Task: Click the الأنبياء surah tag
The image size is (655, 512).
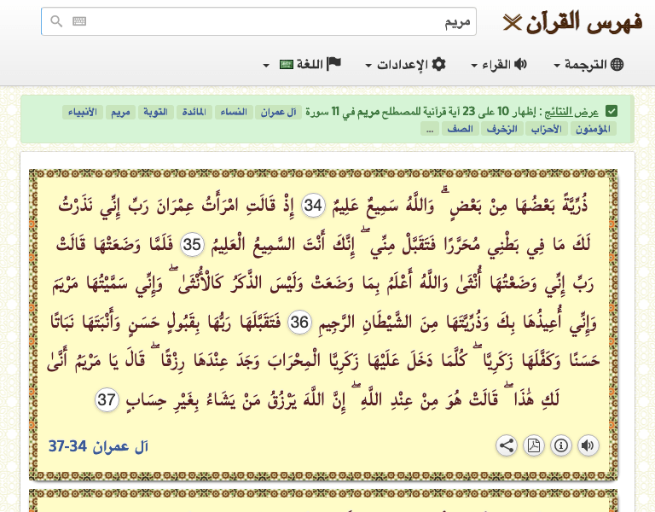Action: (x=83, y=112)
